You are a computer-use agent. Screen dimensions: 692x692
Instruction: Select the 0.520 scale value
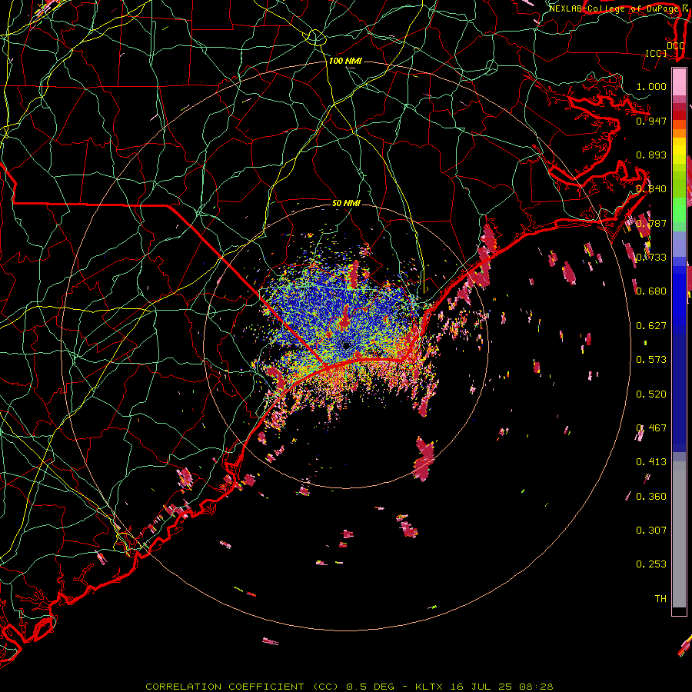[x=651, y=394]
